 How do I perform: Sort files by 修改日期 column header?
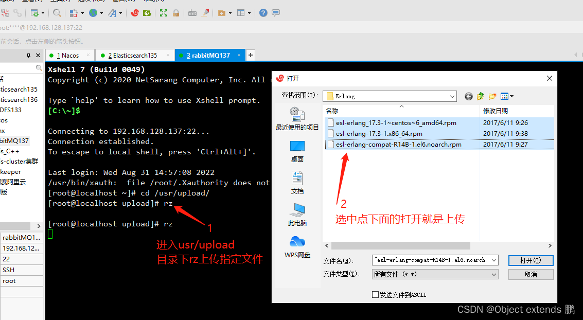pos(517,111)
